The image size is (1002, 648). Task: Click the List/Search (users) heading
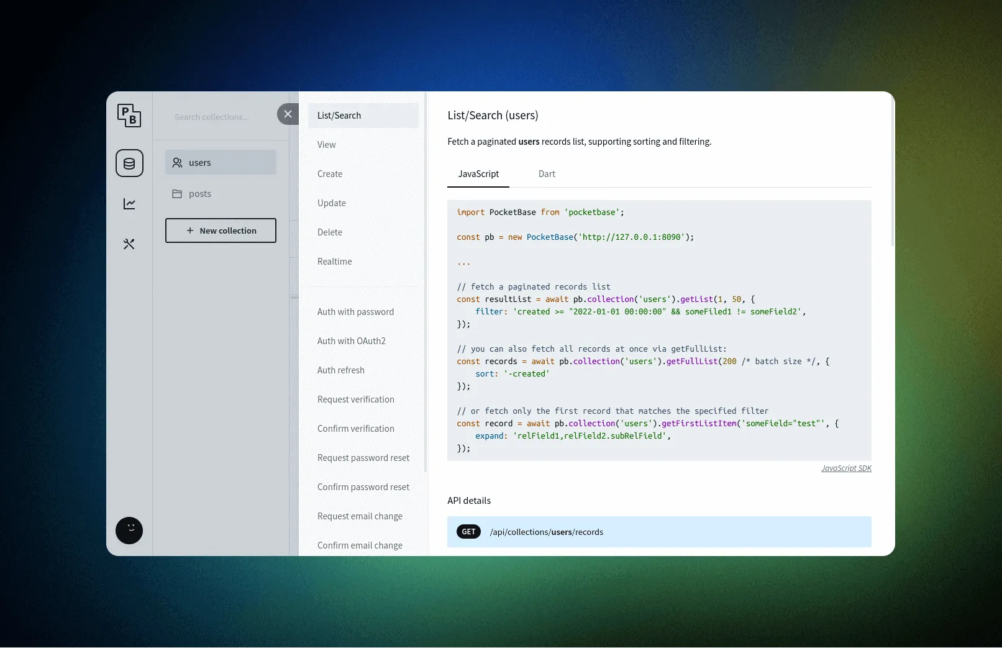[x=493, y=116]
